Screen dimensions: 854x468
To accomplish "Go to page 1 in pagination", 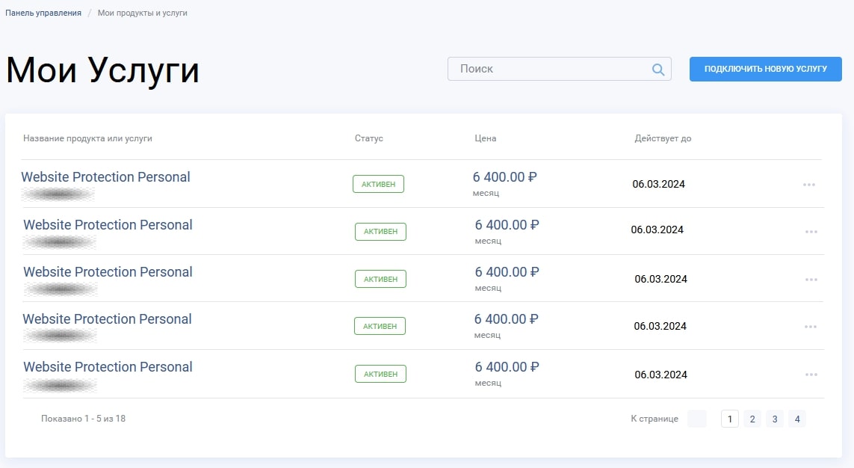I will [x=730, y=419].
